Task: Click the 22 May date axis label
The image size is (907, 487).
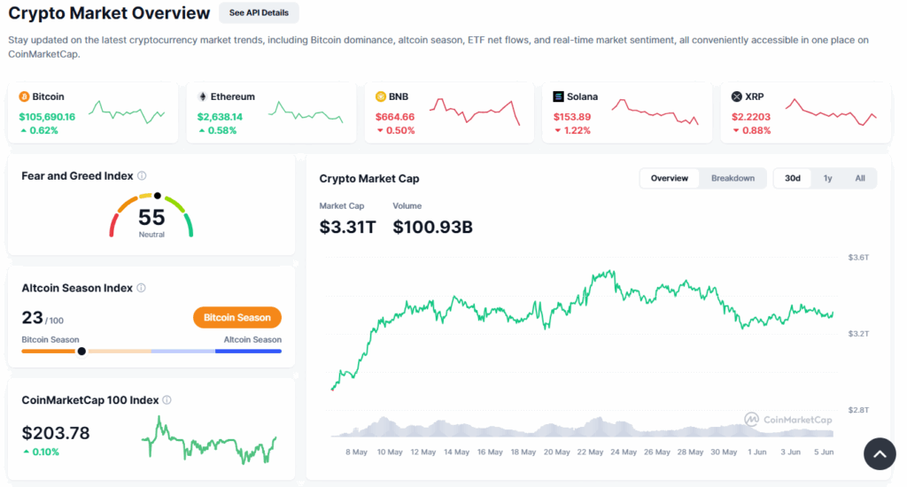Action: pos(590,452)
